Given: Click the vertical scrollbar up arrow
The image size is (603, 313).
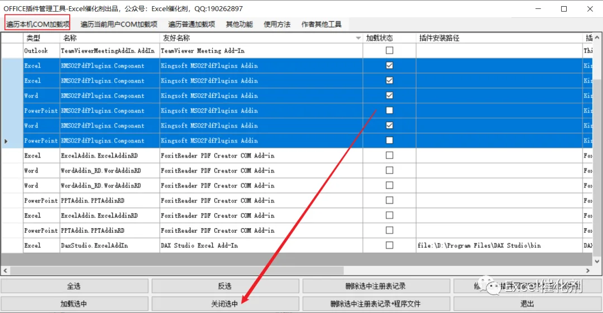Looking at the screenshot, I should (x=597, y=38).
